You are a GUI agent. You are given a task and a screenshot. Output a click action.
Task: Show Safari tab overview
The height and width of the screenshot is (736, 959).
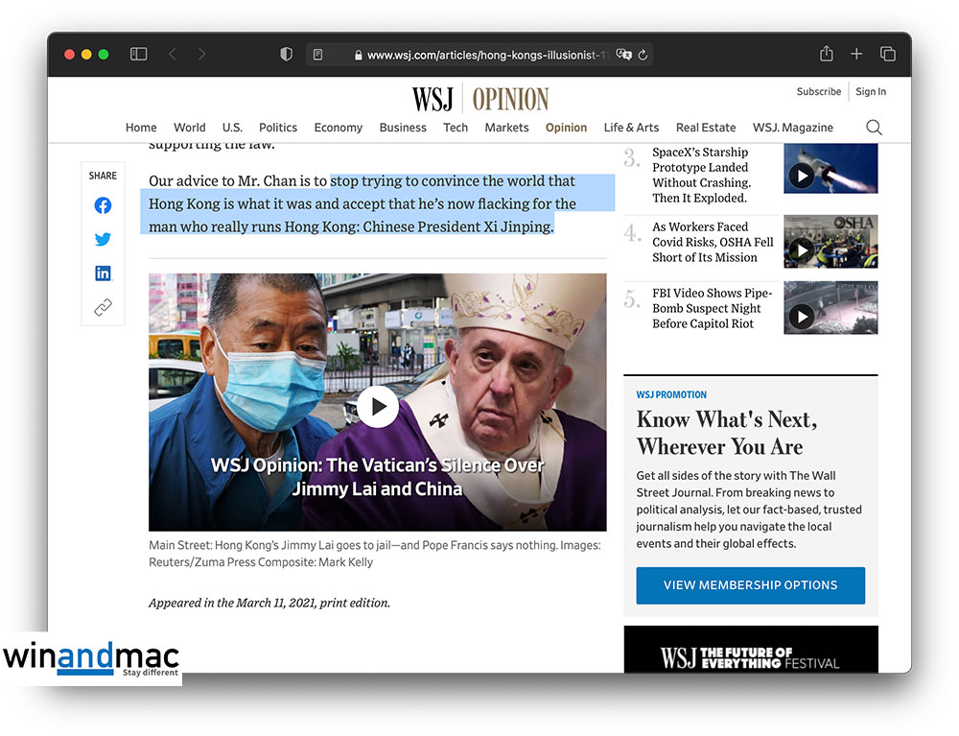tap(888, 55)
